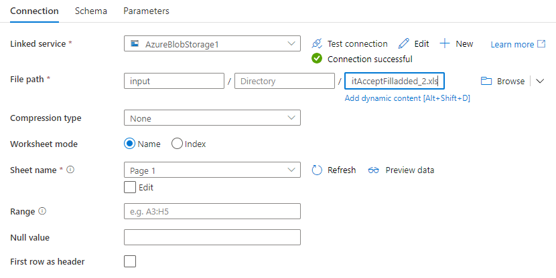This screenshot has height=278, width=556.
Task: Enable the First row as header checkbox
Action: [130, 261]
